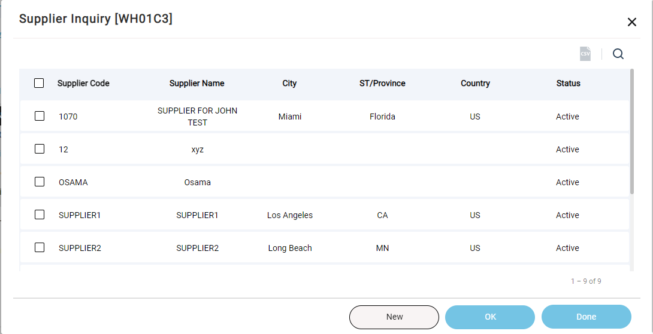The width and height of the screenshot is (653, 334).
Task: Tick the OSAMA supplier checkbox
Action: coord(40,182)
